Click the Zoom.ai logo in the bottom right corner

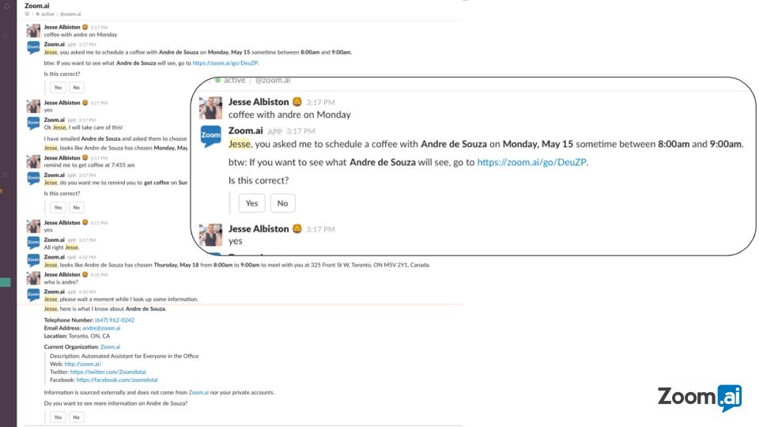tap(700, 398)
